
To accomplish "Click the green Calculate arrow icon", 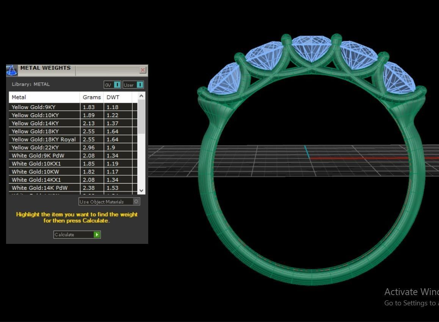I will tap(97, 235).
